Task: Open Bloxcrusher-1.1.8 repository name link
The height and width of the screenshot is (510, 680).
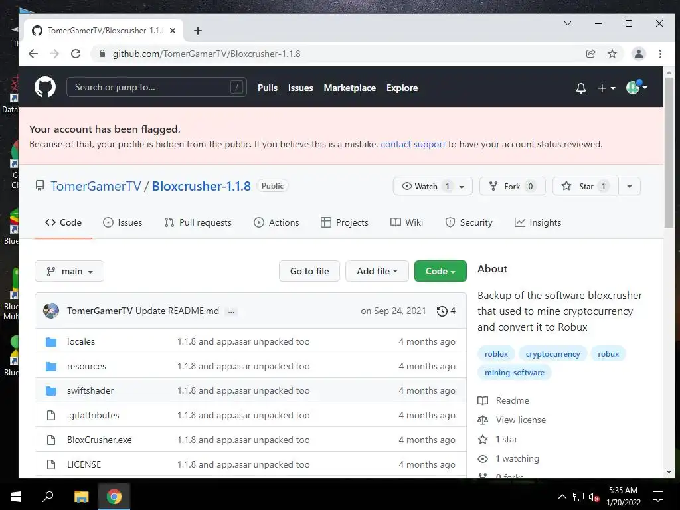Action: (x=201, y=186)
